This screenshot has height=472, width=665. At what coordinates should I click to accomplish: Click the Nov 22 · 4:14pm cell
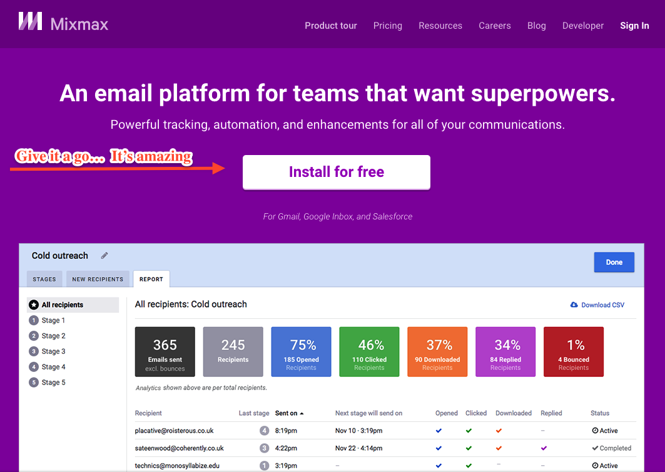click(359, 448)
